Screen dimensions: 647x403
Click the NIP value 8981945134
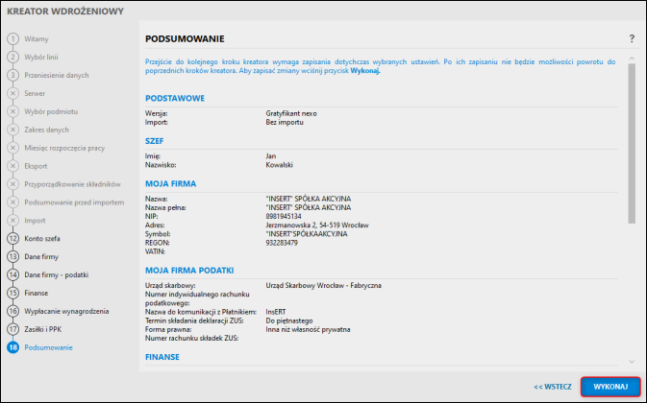(x=284, y=216)
